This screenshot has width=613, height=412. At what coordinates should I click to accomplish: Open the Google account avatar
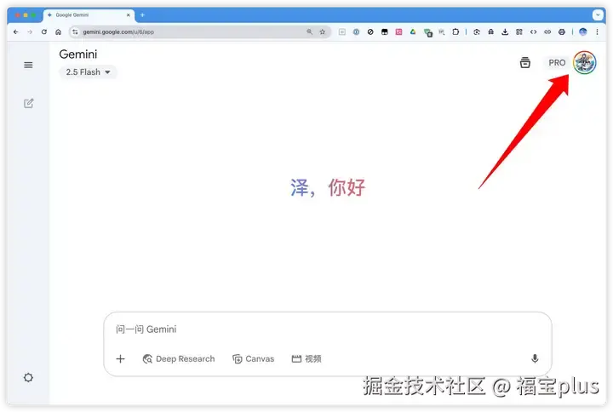584,62
